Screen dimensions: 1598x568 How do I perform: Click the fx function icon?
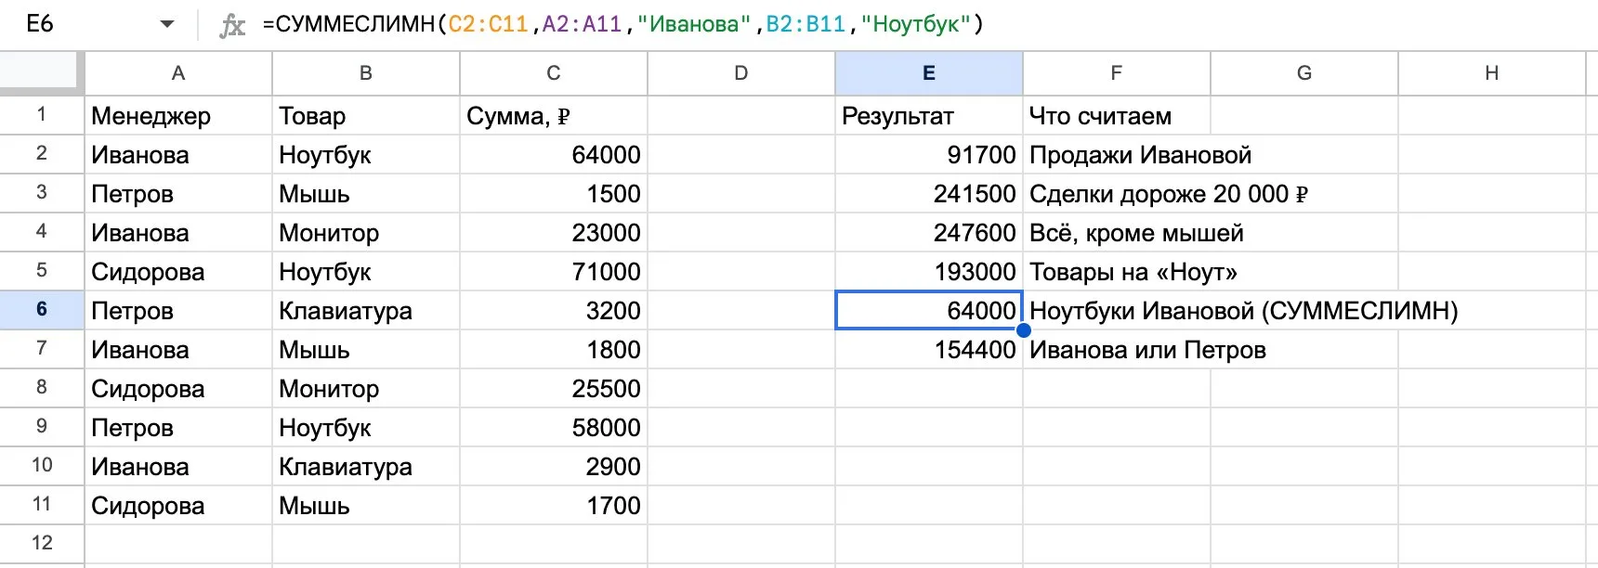(x=232, y=25)
